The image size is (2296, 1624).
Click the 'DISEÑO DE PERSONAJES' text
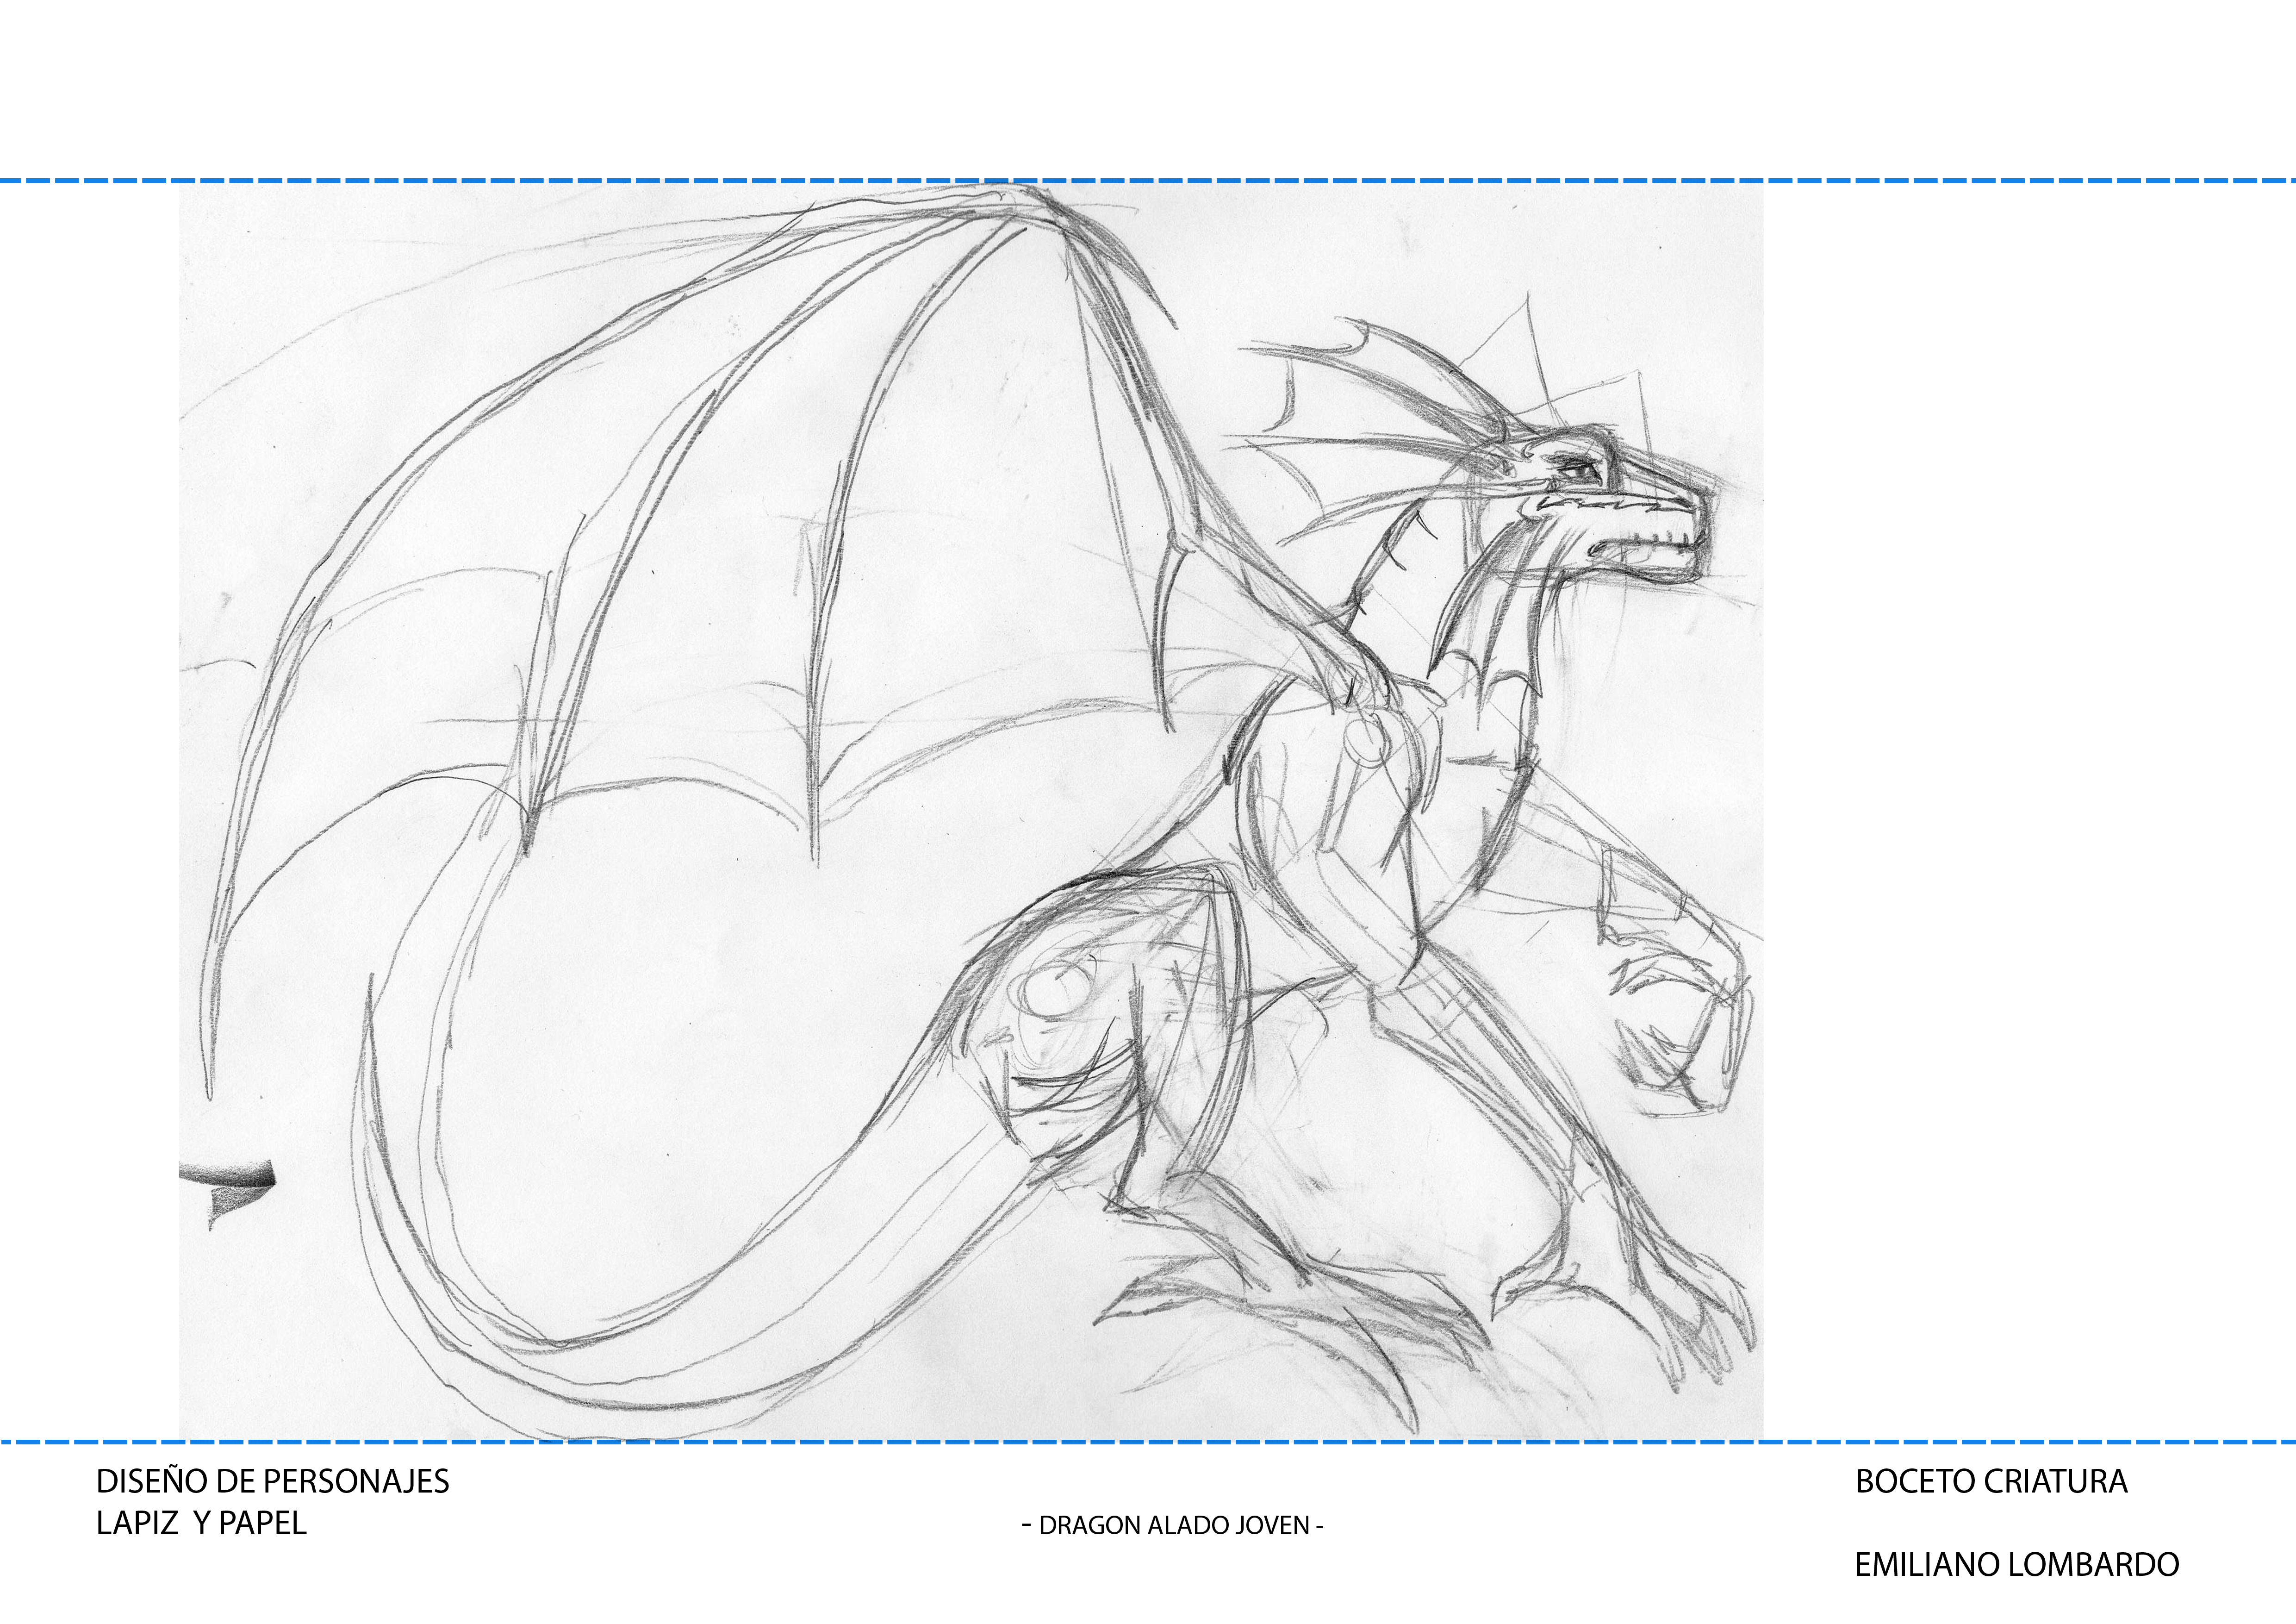272,1481
